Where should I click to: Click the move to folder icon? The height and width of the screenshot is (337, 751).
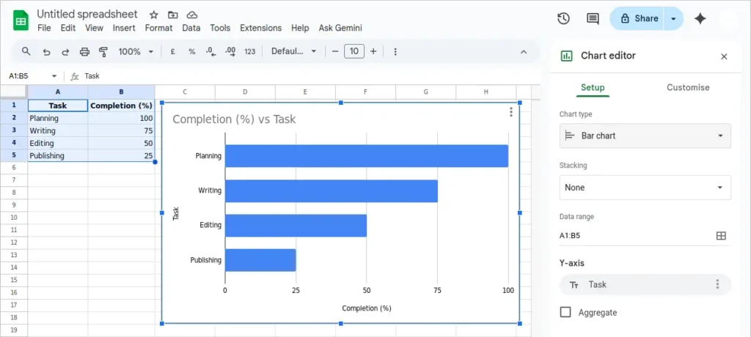[172, 15]
